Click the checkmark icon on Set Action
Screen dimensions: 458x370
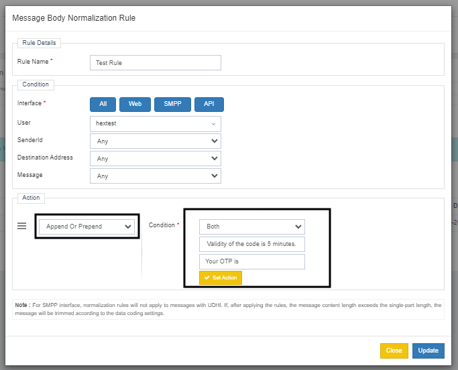[207, 277]
